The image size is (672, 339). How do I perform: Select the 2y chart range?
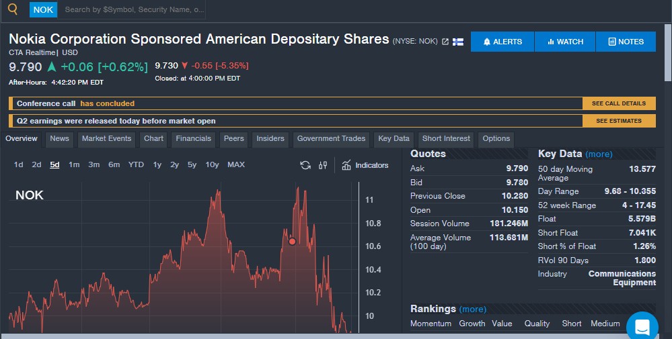174,164
